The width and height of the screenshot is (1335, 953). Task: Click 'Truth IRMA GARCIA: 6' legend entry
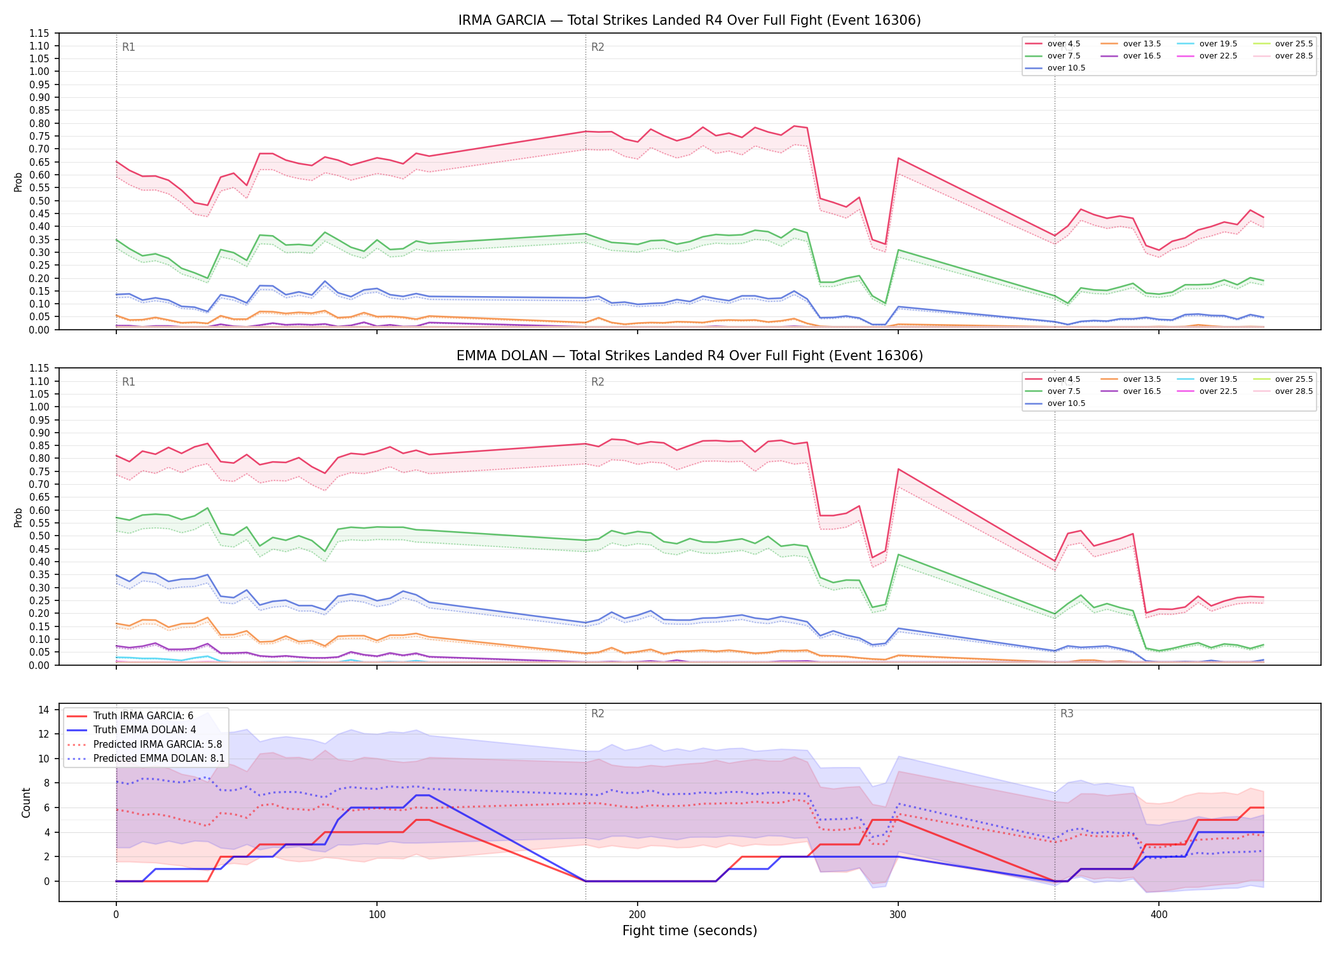tap(143, 716)
